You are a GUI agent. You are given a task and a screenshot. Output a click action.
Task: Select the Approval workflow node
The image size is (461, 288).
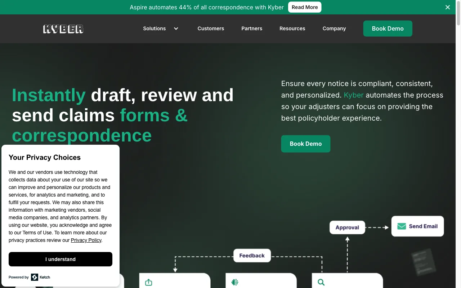click(x=347, y=228)
